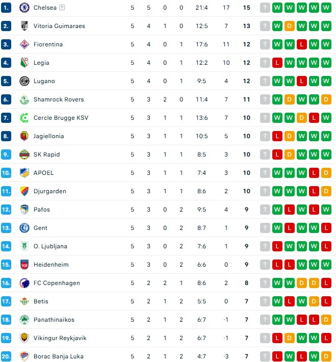Select the Lugano club logo
Screen dimensions: 336x362
(x=24, y=81)
